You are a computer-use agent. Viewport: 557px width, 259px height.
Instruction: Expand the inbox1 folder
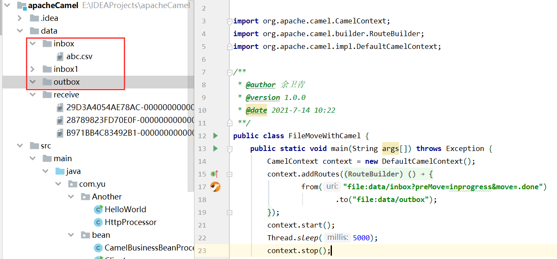click(32, 69)
